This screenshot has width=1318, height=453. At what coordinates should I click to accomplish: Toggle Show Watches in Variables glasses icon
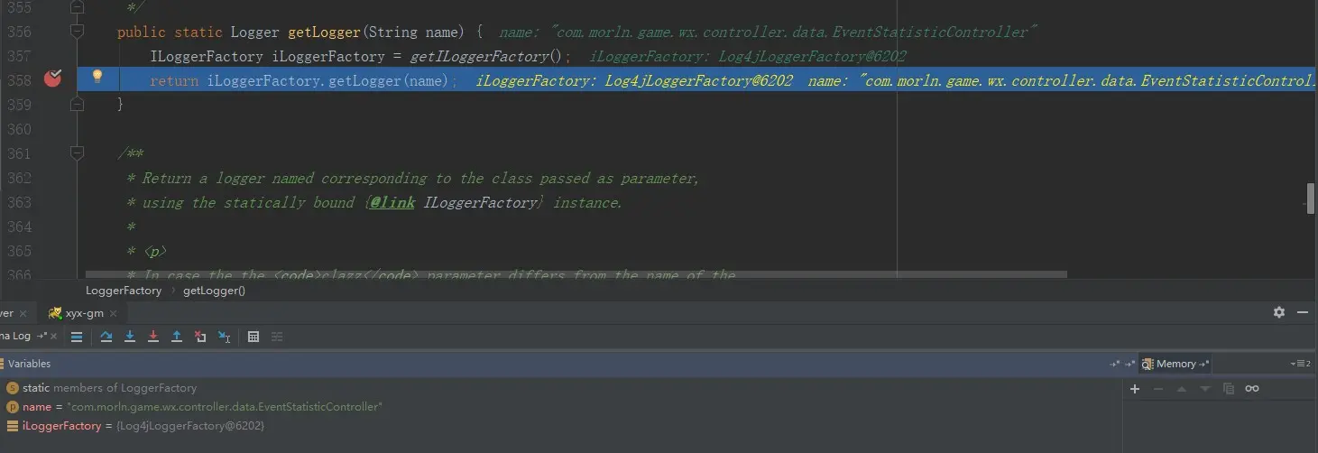tap(1251, 388)
